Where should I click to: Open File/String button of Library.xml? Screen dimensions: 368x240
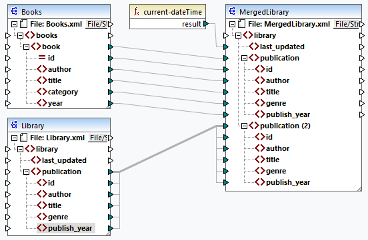click(x=98, y=138)
